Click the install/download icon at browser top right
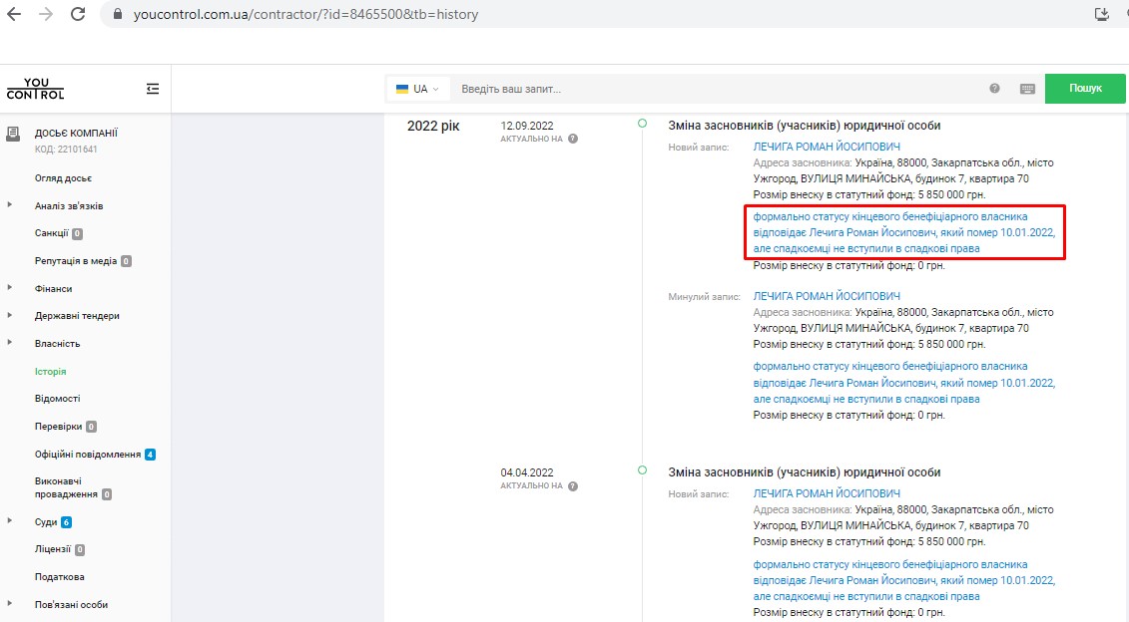The width and height of the screenshot is (1129, 622). (x=1102, y=14)
